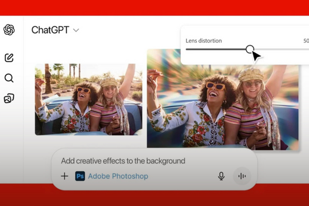Open the image library icon in sidebar
Screen dimensions: 309x206
pyautogui.click(x=9, y=98)
